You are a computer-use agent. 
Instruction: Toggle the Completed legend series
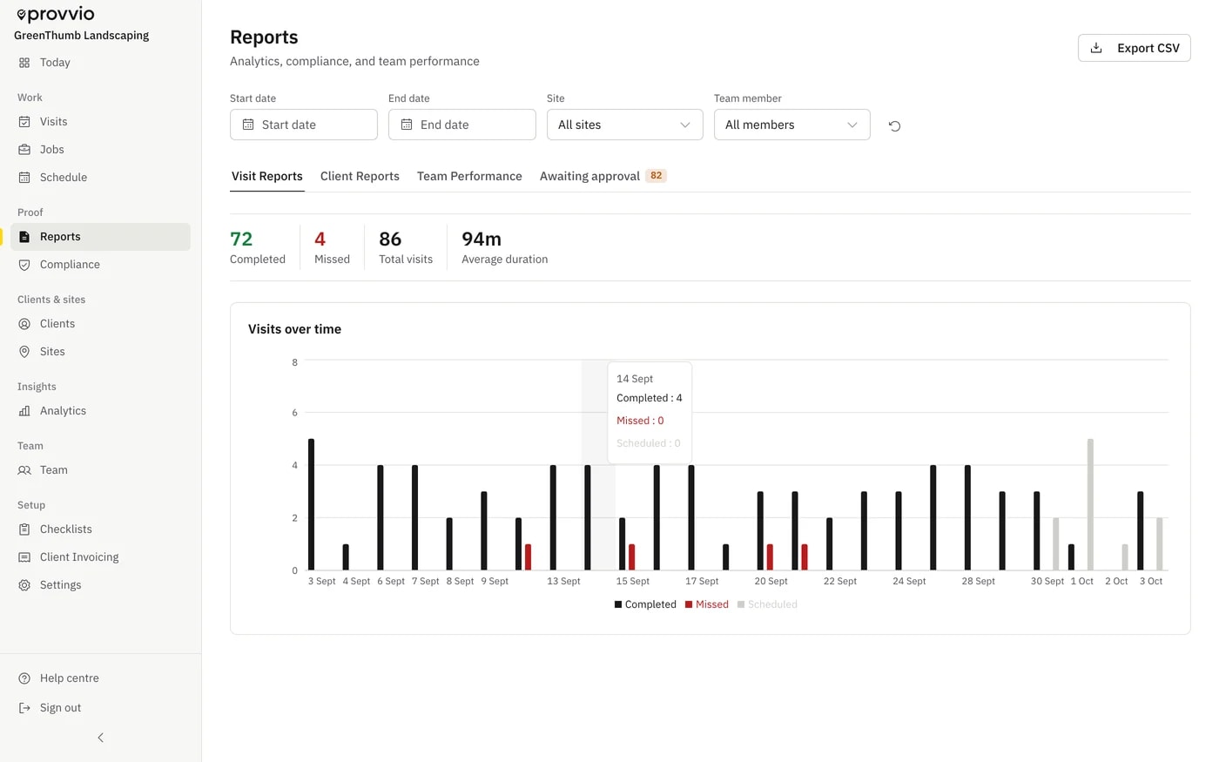tap(645, 604)
